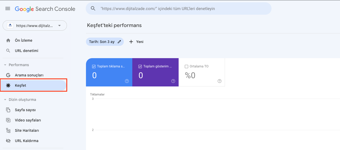Uncheck Toplam tıklama sayısı checkbox

[x=94, y=66]
